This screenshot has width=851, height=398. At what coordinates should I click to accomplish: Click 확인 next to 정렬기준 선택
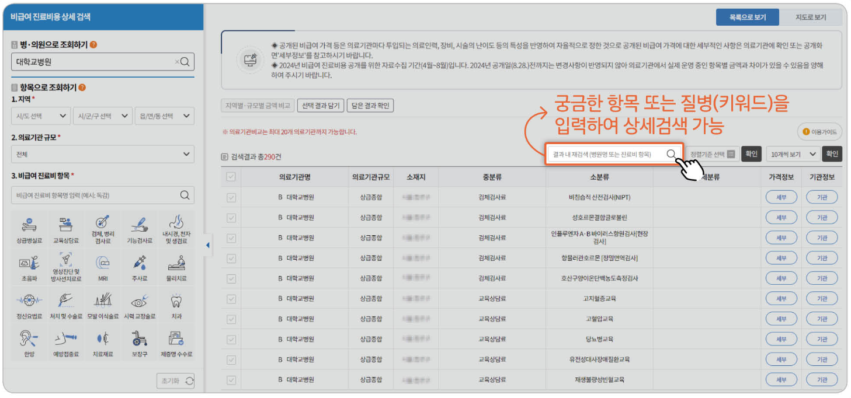pyautogui.click(x=751, y=154)
